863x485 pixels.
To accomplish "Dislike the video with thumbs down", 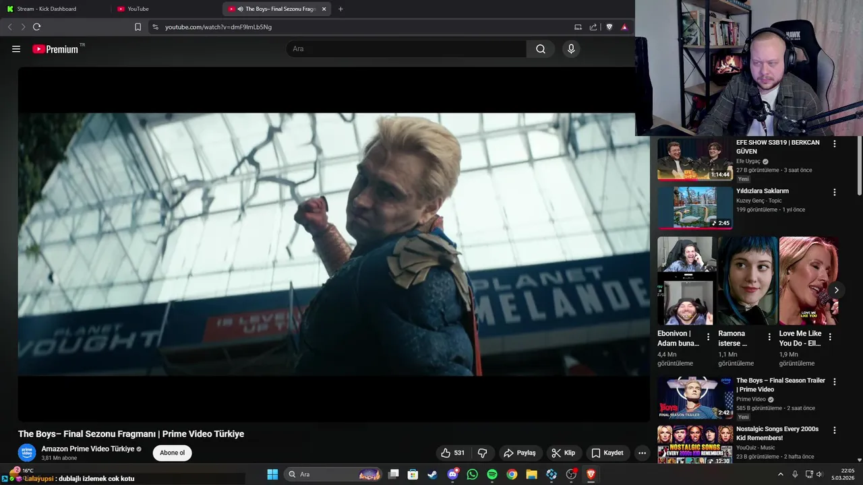I will click(482, 453).
